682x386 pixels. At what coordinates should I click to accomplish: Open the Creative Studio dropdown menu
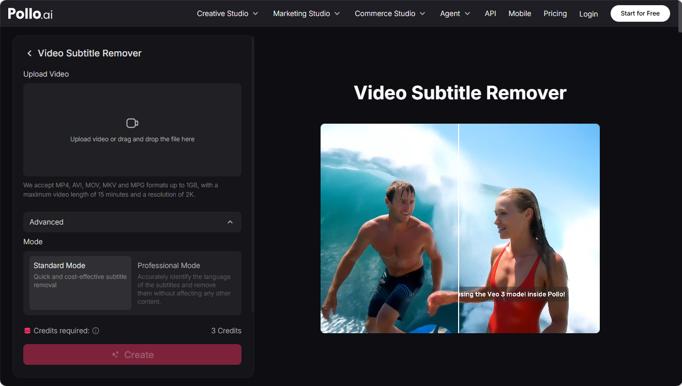point(228,13)
